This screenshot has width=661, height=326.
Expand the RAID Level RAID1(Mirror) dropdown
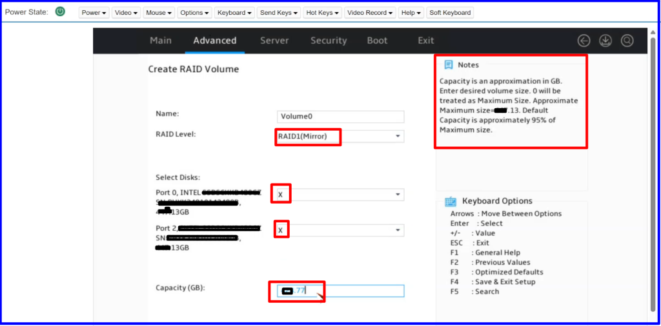tap(340, 137)
